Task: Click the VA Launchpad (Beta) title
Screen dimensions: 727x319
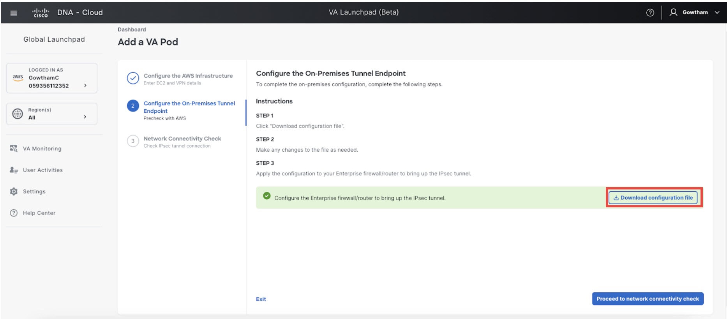Action: (363, 12)
